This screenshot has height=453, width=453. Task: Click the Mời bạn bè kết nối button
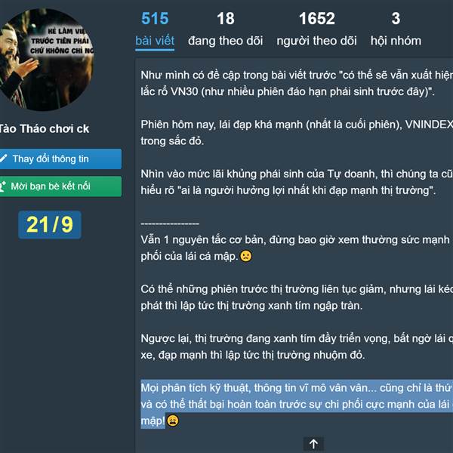point(60,186)
